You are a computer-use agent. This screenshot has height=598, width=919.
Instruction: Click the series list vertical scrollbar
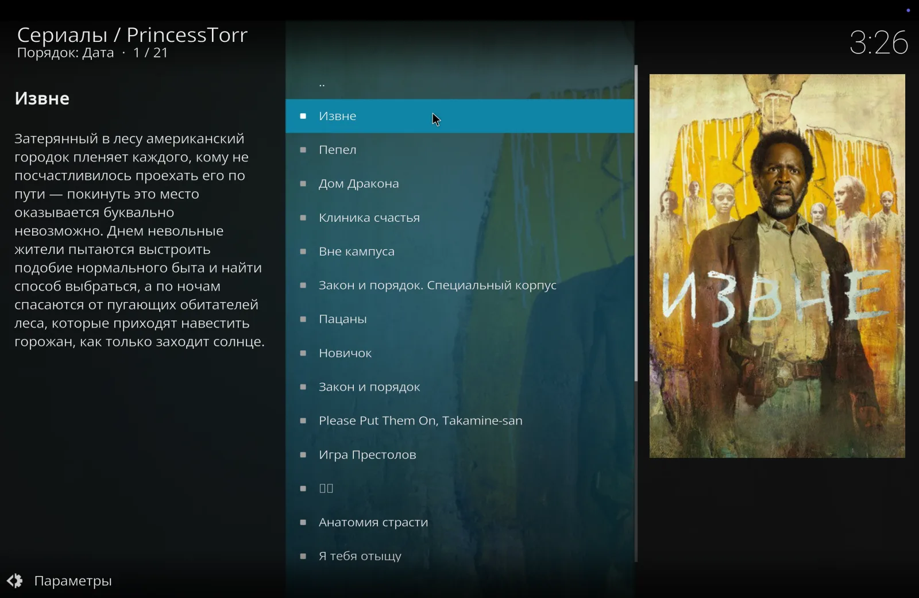(636, 223)
